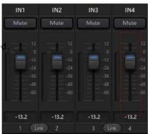This screenshot has width=148, height=134.
Task: Link channels 3 and 4
Action: click(x=112, y=128)
